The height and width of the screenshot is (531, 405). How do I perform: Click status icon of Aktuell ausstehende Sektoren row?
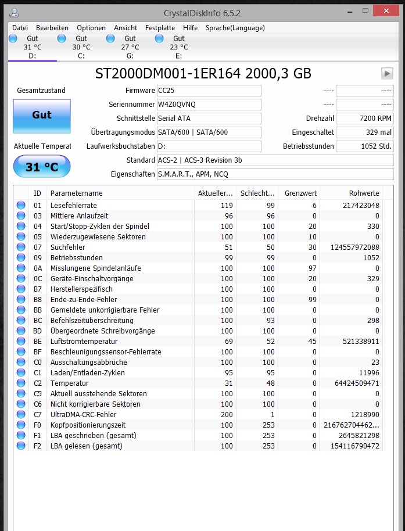pos(21,393)
